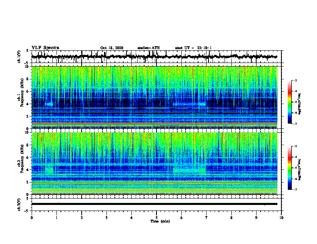Image resolution: width=317 pixels, height=244 pixels.
Task: Click the "-3" label on ch.1 color bar
Action: [295, 80]
